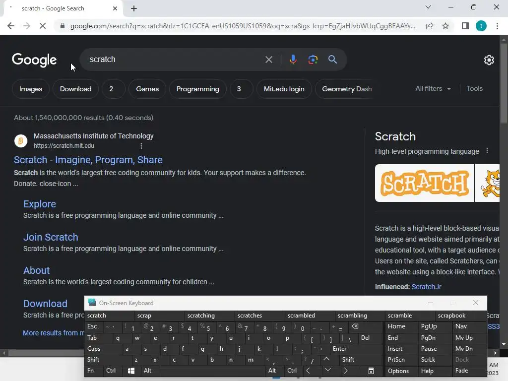Share this page icon in address bar
Viewport: 508px width, 381px height.
430,26
